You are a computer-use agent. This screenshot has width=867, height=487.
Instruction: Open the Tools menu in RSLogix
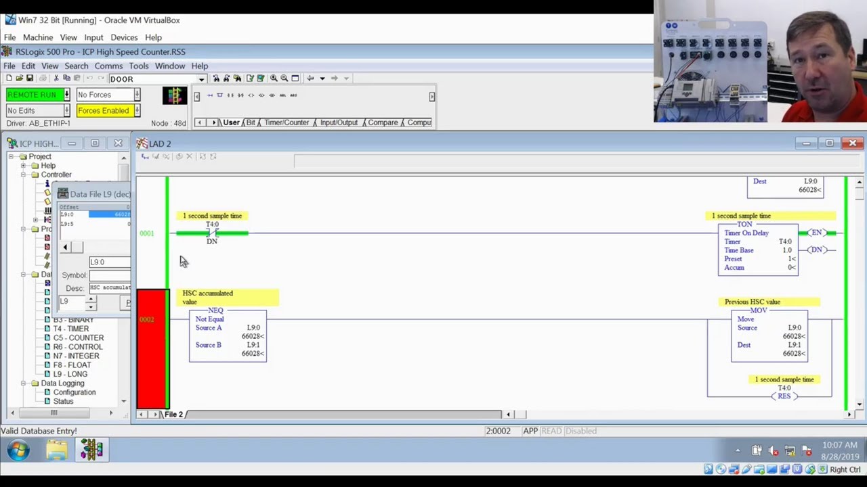coord(138,66)
